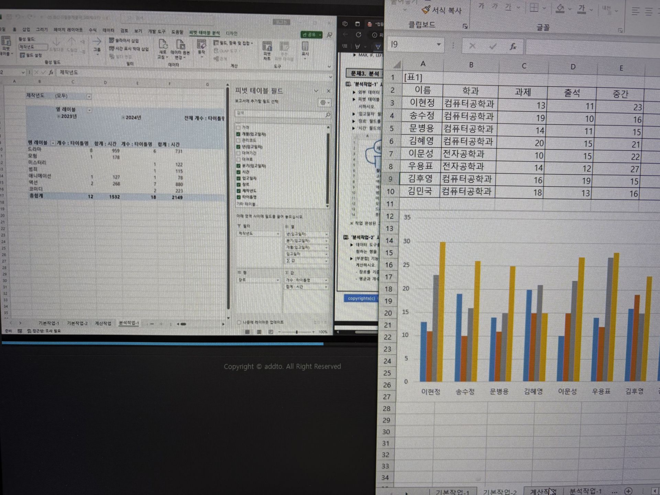660x495 pixels.
Task: Open the 클립보드 group dialog launcher
Action: tap(465, 26)
